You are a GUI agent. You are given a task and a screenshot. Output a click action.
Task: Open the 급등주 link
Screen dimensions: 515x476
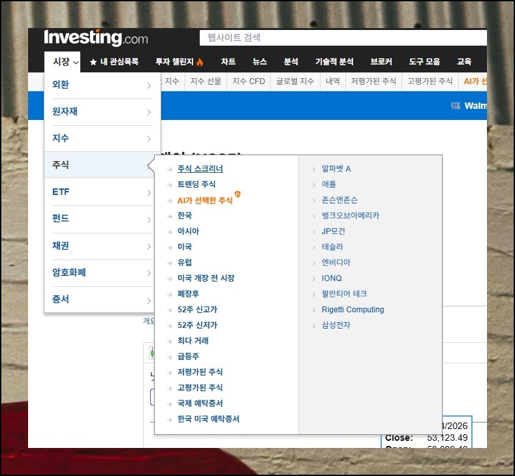(x=188, y=357)
